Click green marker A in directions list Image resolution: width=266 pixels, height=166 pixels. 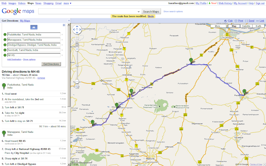(4, 86)
